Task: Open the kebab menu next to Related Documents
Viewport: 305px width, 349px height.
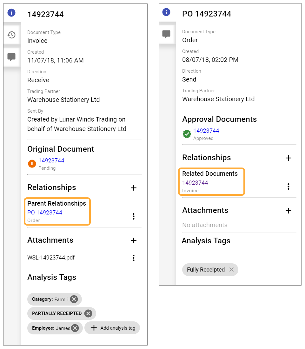Action: [x=288, y=187]
